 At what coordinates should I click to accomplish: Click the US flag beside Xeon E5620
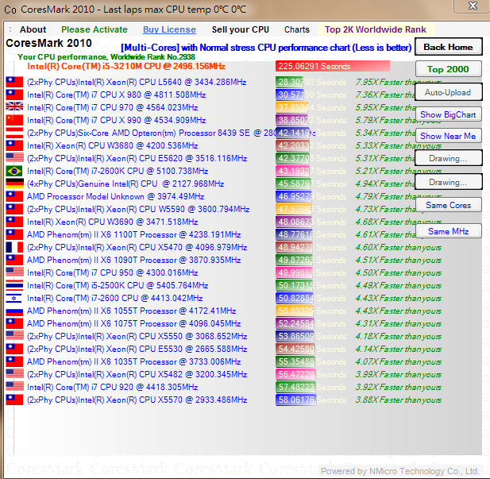point(14,158)
